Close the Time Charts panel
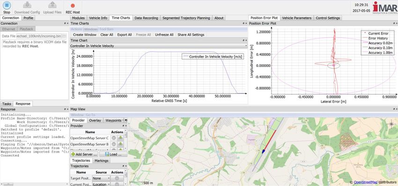 [x=246, y=23]
